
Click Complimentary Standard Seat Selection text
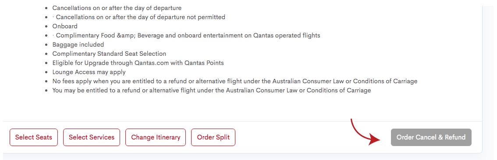pyautogui.click(x=110, y=54)
